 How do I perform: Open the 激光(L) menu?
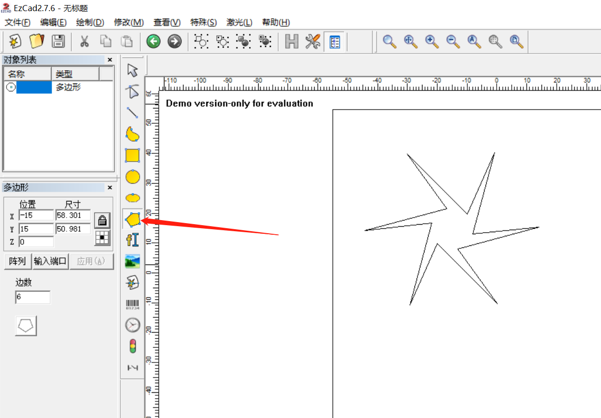(239, 22)
